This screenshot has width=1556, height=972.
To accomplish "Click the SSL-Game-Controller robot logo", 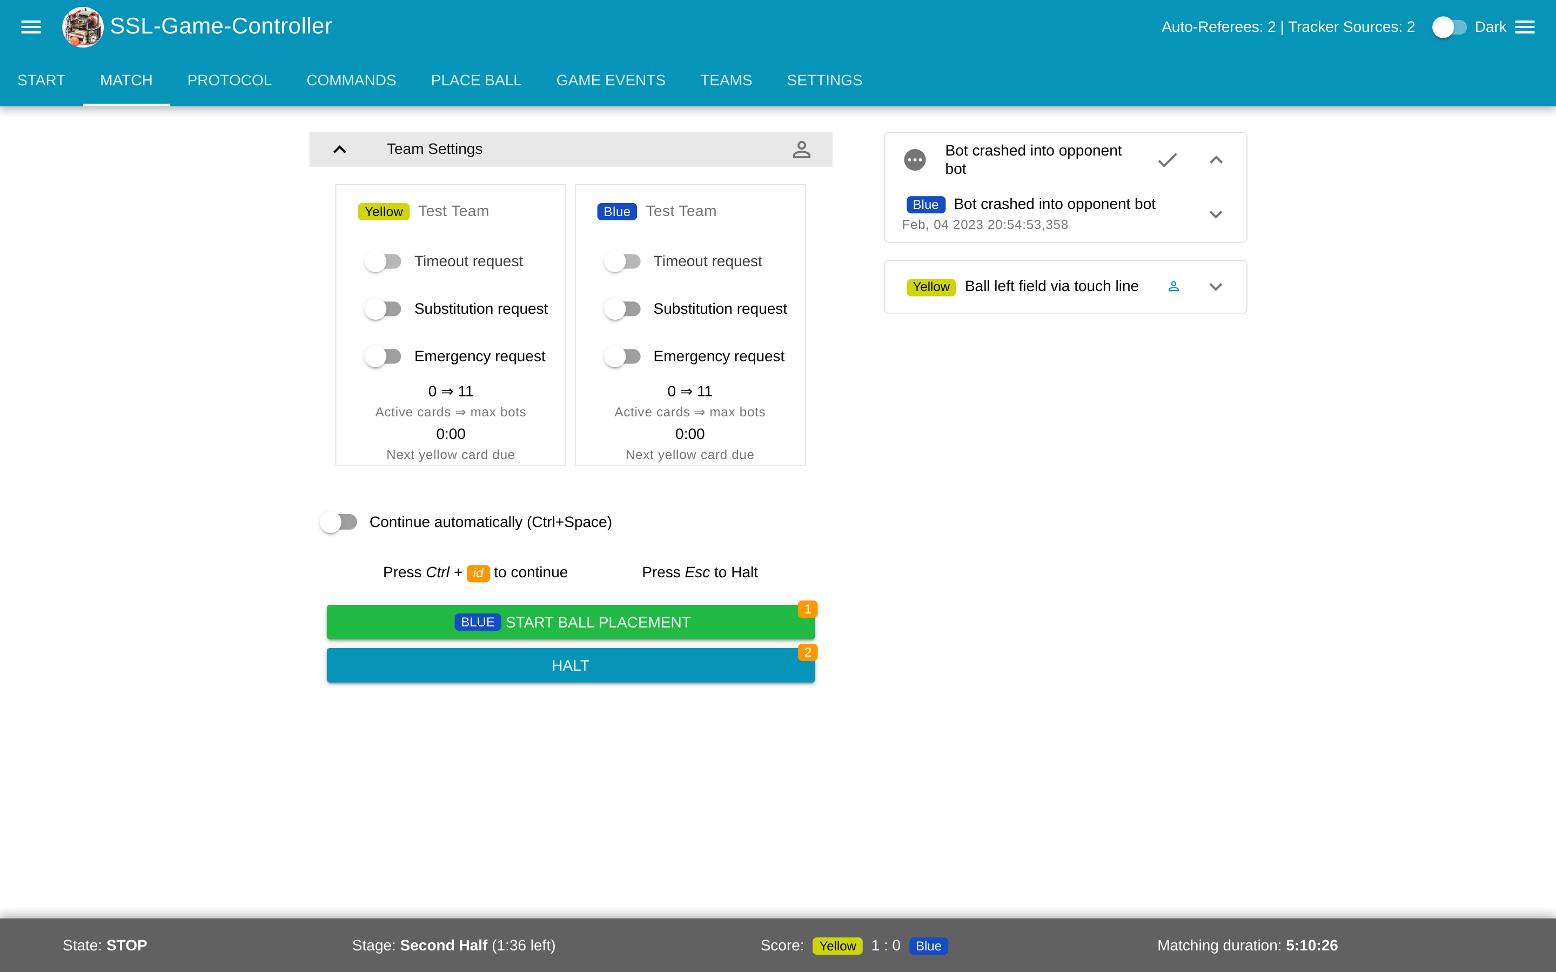I will click(82, 26).
